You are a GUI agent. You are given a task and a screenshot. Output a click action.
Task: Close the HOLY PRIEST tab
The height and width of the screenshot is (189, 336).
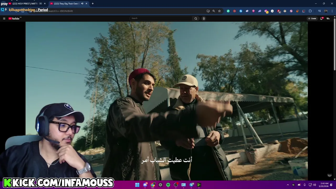coord(45,4)
